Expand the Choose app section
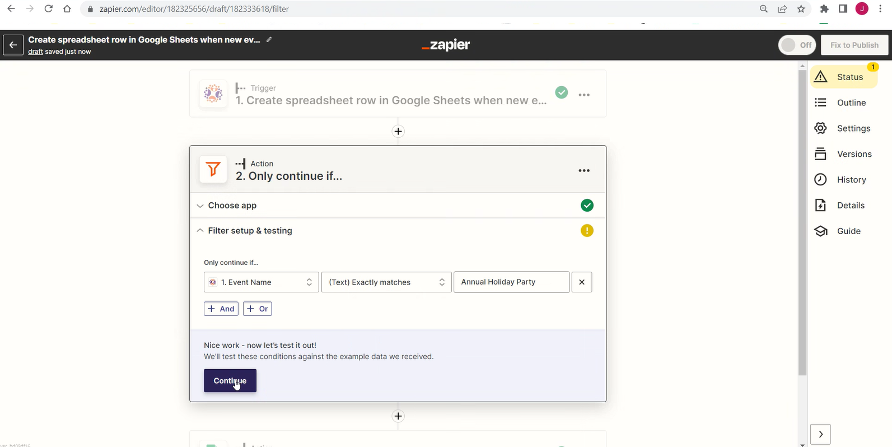Viewport: 892px width, 447px height. point(398,206)
